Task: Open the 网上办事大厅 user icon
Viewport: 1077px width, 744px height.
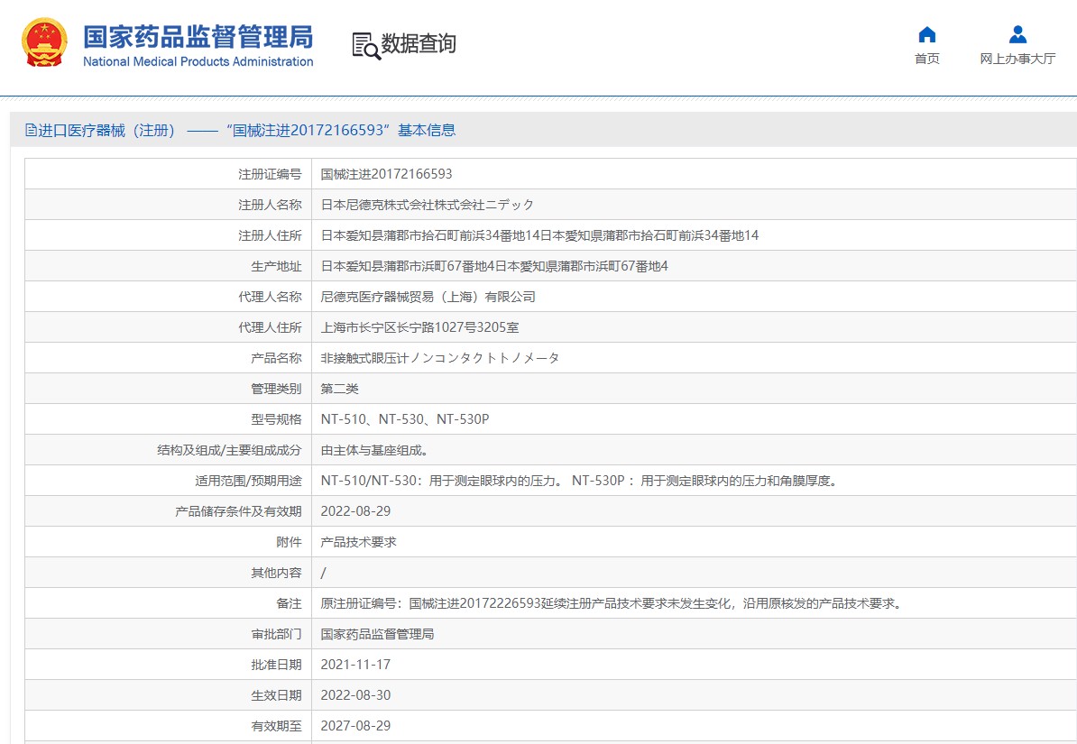Action: coord(1017,34)
